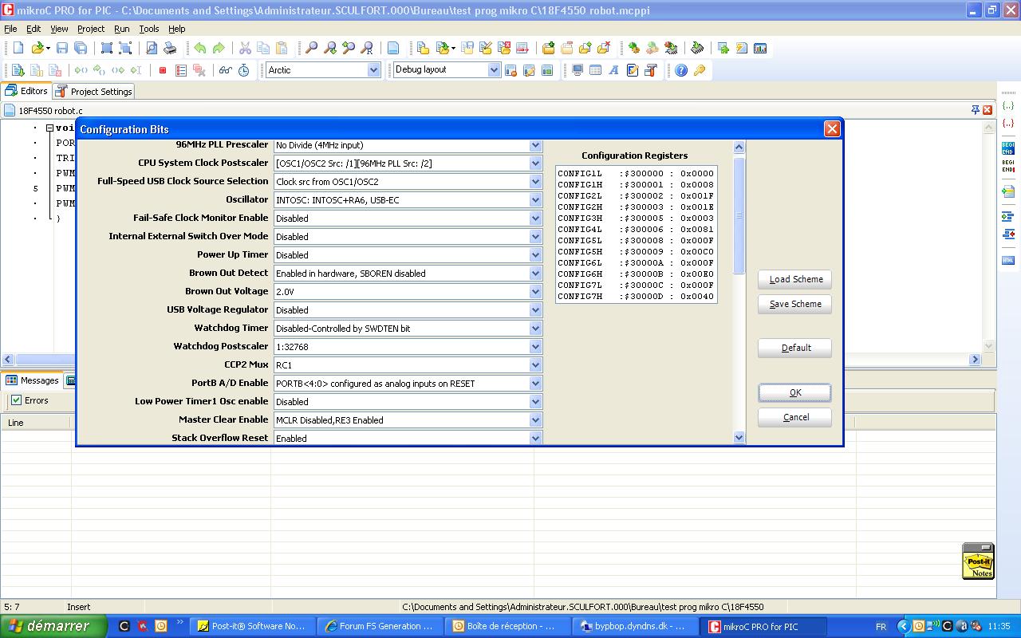Open the Watchdog Postscaler dropdown list
This screenshot has height=638, width=1021.
(x=535, y=347)
